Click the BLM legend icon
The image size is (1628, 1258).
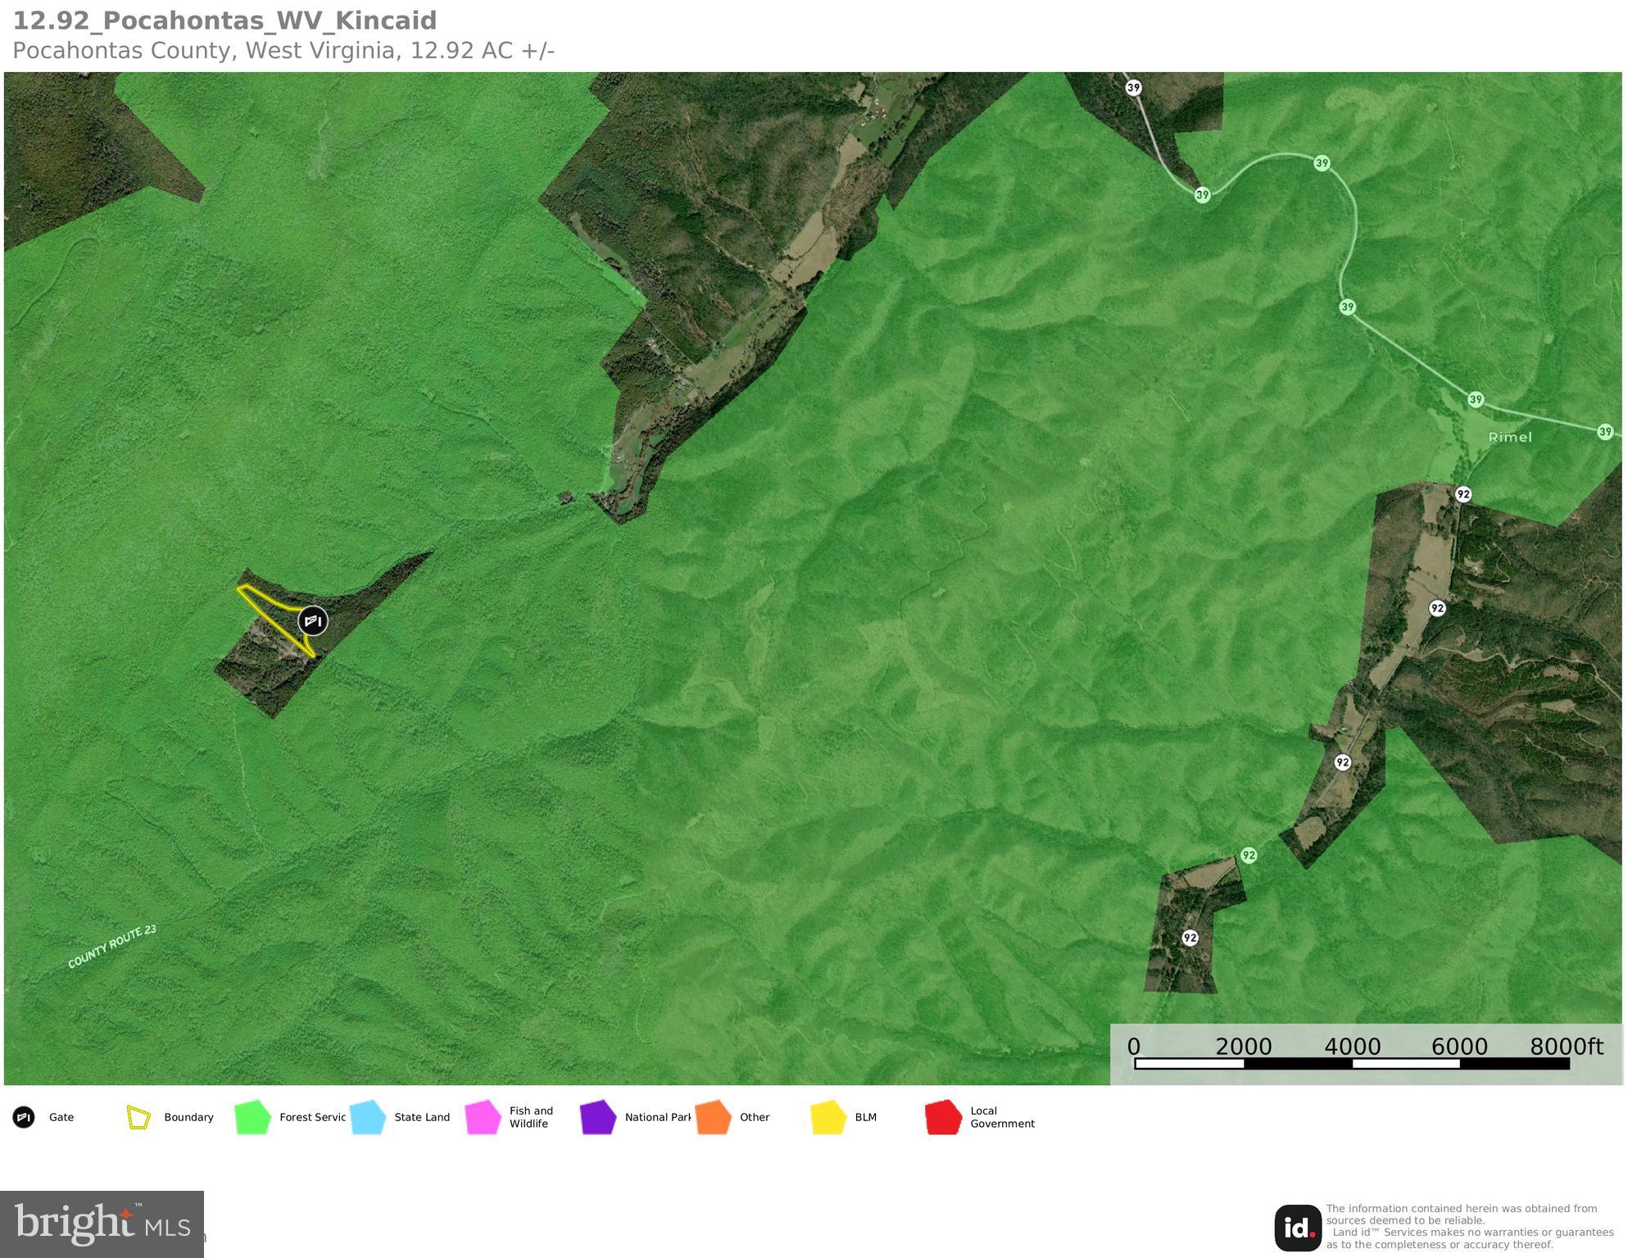click(830, 1116)
